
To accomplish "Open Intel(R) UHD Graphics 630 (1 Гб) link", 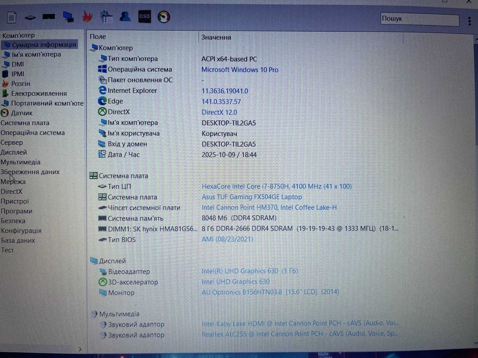I will pos(250,271).
